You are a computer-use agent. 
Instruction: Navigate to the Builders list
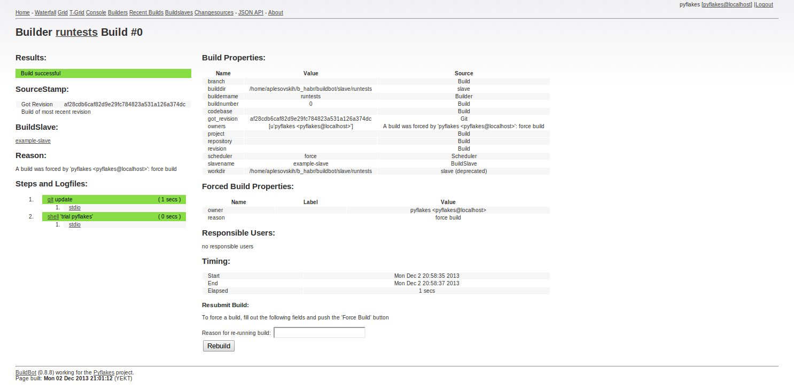(x=118, y=12)
